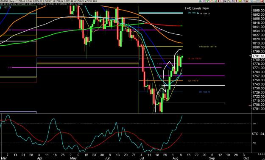The image size is (265, 160).
Task: Select the black diagonal line drawing tool
Action: pyautogui.click(x=229, y=1)
